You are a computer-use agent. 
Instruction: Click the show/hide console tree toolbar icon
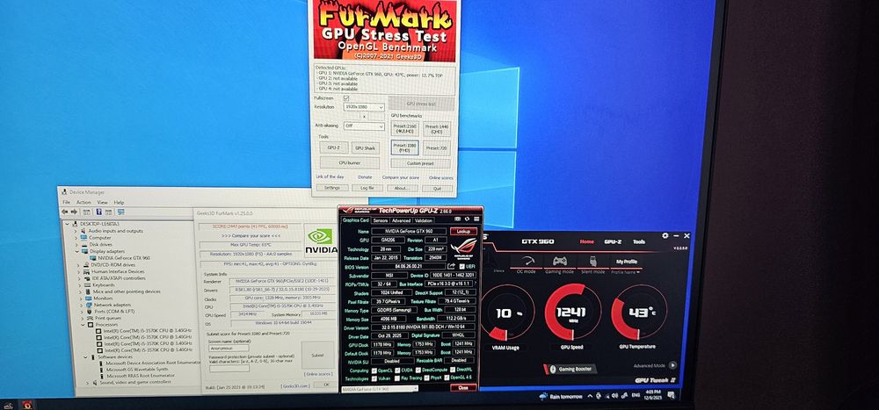(x=87, y=212)
